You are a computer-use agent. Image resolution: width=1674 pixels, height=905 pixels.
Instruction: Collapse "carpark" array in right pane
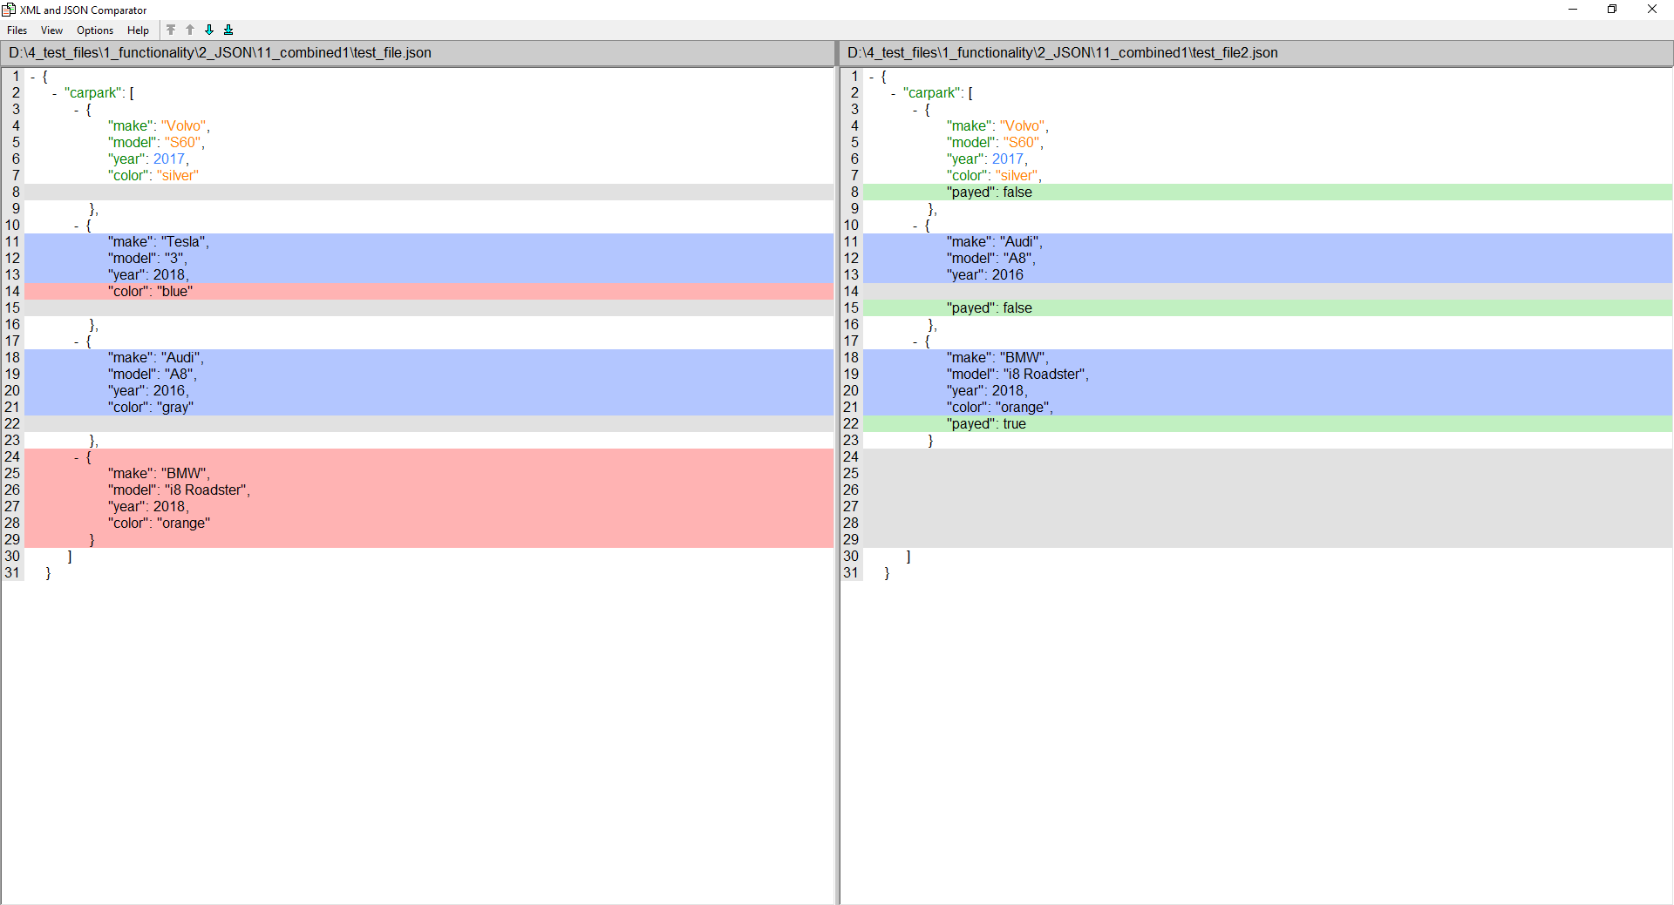coord(894,93)
